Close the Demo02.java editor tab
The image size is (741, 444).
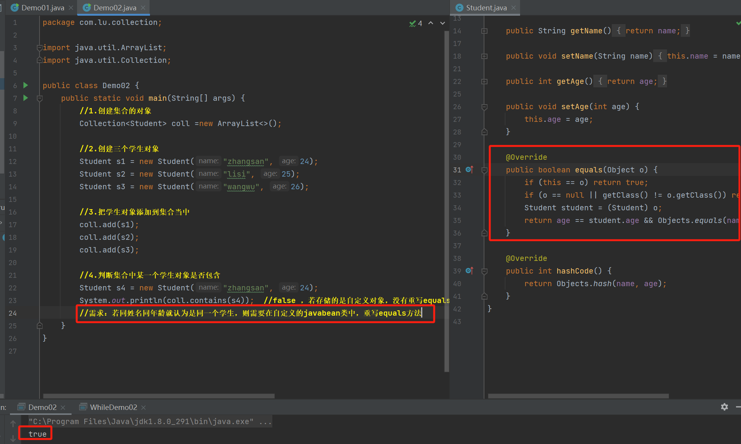[x=143, y=8]
